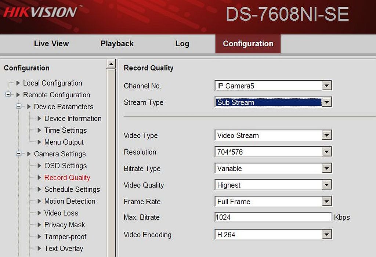Open Schedule Settings in the tree
This screenshot has height=257, width=376.
point(72,189)
